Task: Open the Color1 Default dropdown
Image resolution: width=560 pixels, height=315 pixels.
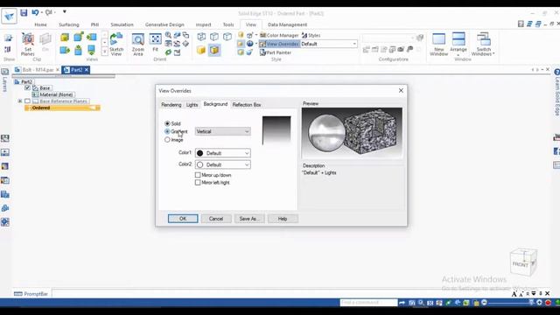Action: 223,153
